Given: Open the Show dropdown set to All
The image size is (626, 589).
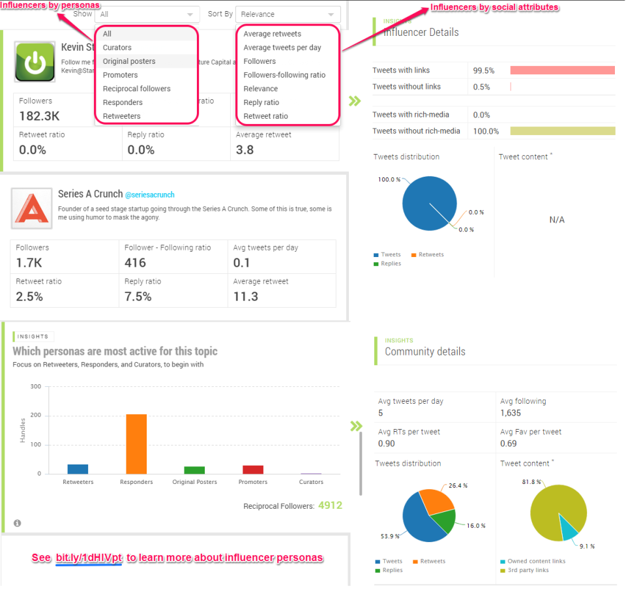Looking at the screenshot, I should tap(147, 14).
